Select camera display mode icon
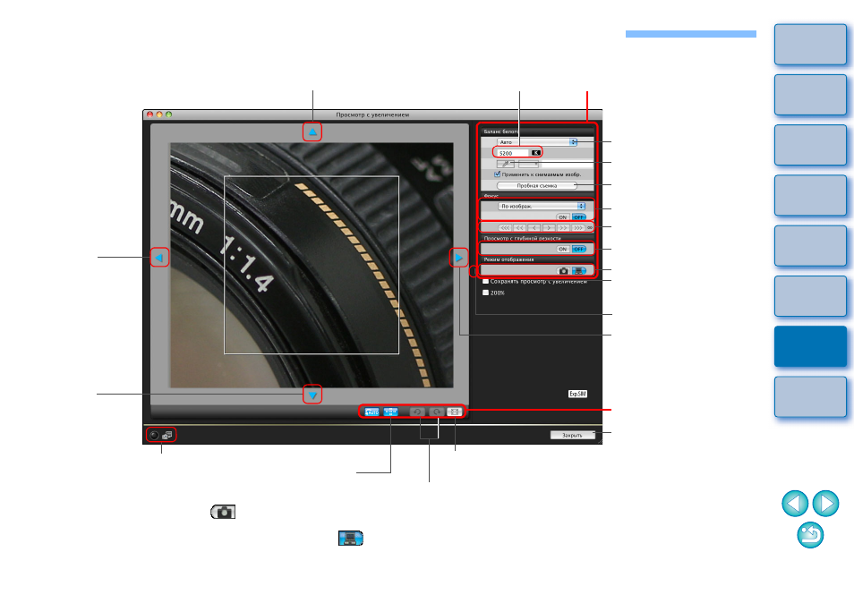This screenshot has width=854, height=603. coord(563,270)
